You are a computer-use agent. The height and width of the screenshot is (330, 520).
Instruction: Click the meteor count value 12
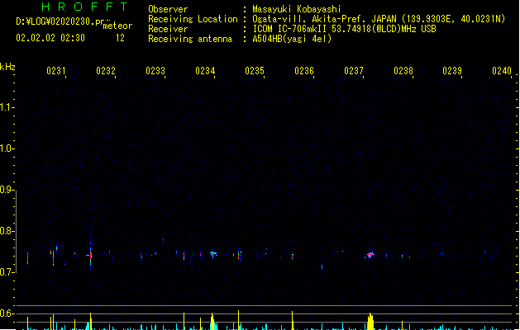point(120,38)
